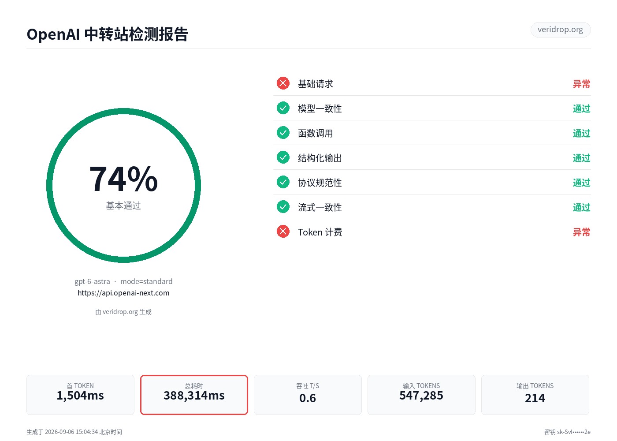Open the veridrop.org badge at top right
This screenshot has width=617, height=441.
pyautogui.click(x=560, y=30)
